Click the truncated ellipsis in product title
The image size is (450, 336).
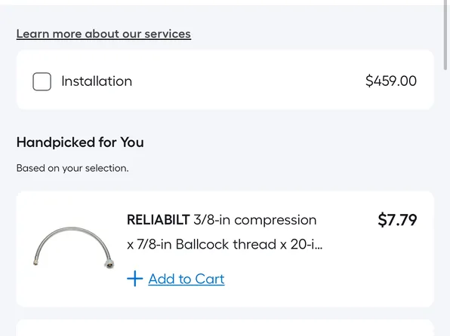pyautogui.click(x=319, y=244)
